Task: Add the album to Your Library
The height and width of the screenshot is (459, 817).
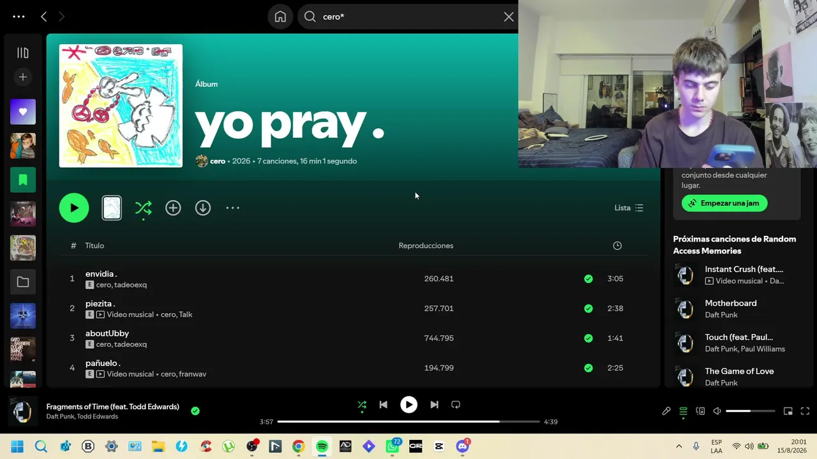Action: click(x=173, y=208)
